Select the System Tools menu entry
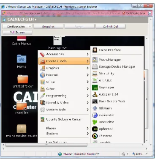This screenshot has width=155, height=159. pyautogui.click(x=64, y=110)
